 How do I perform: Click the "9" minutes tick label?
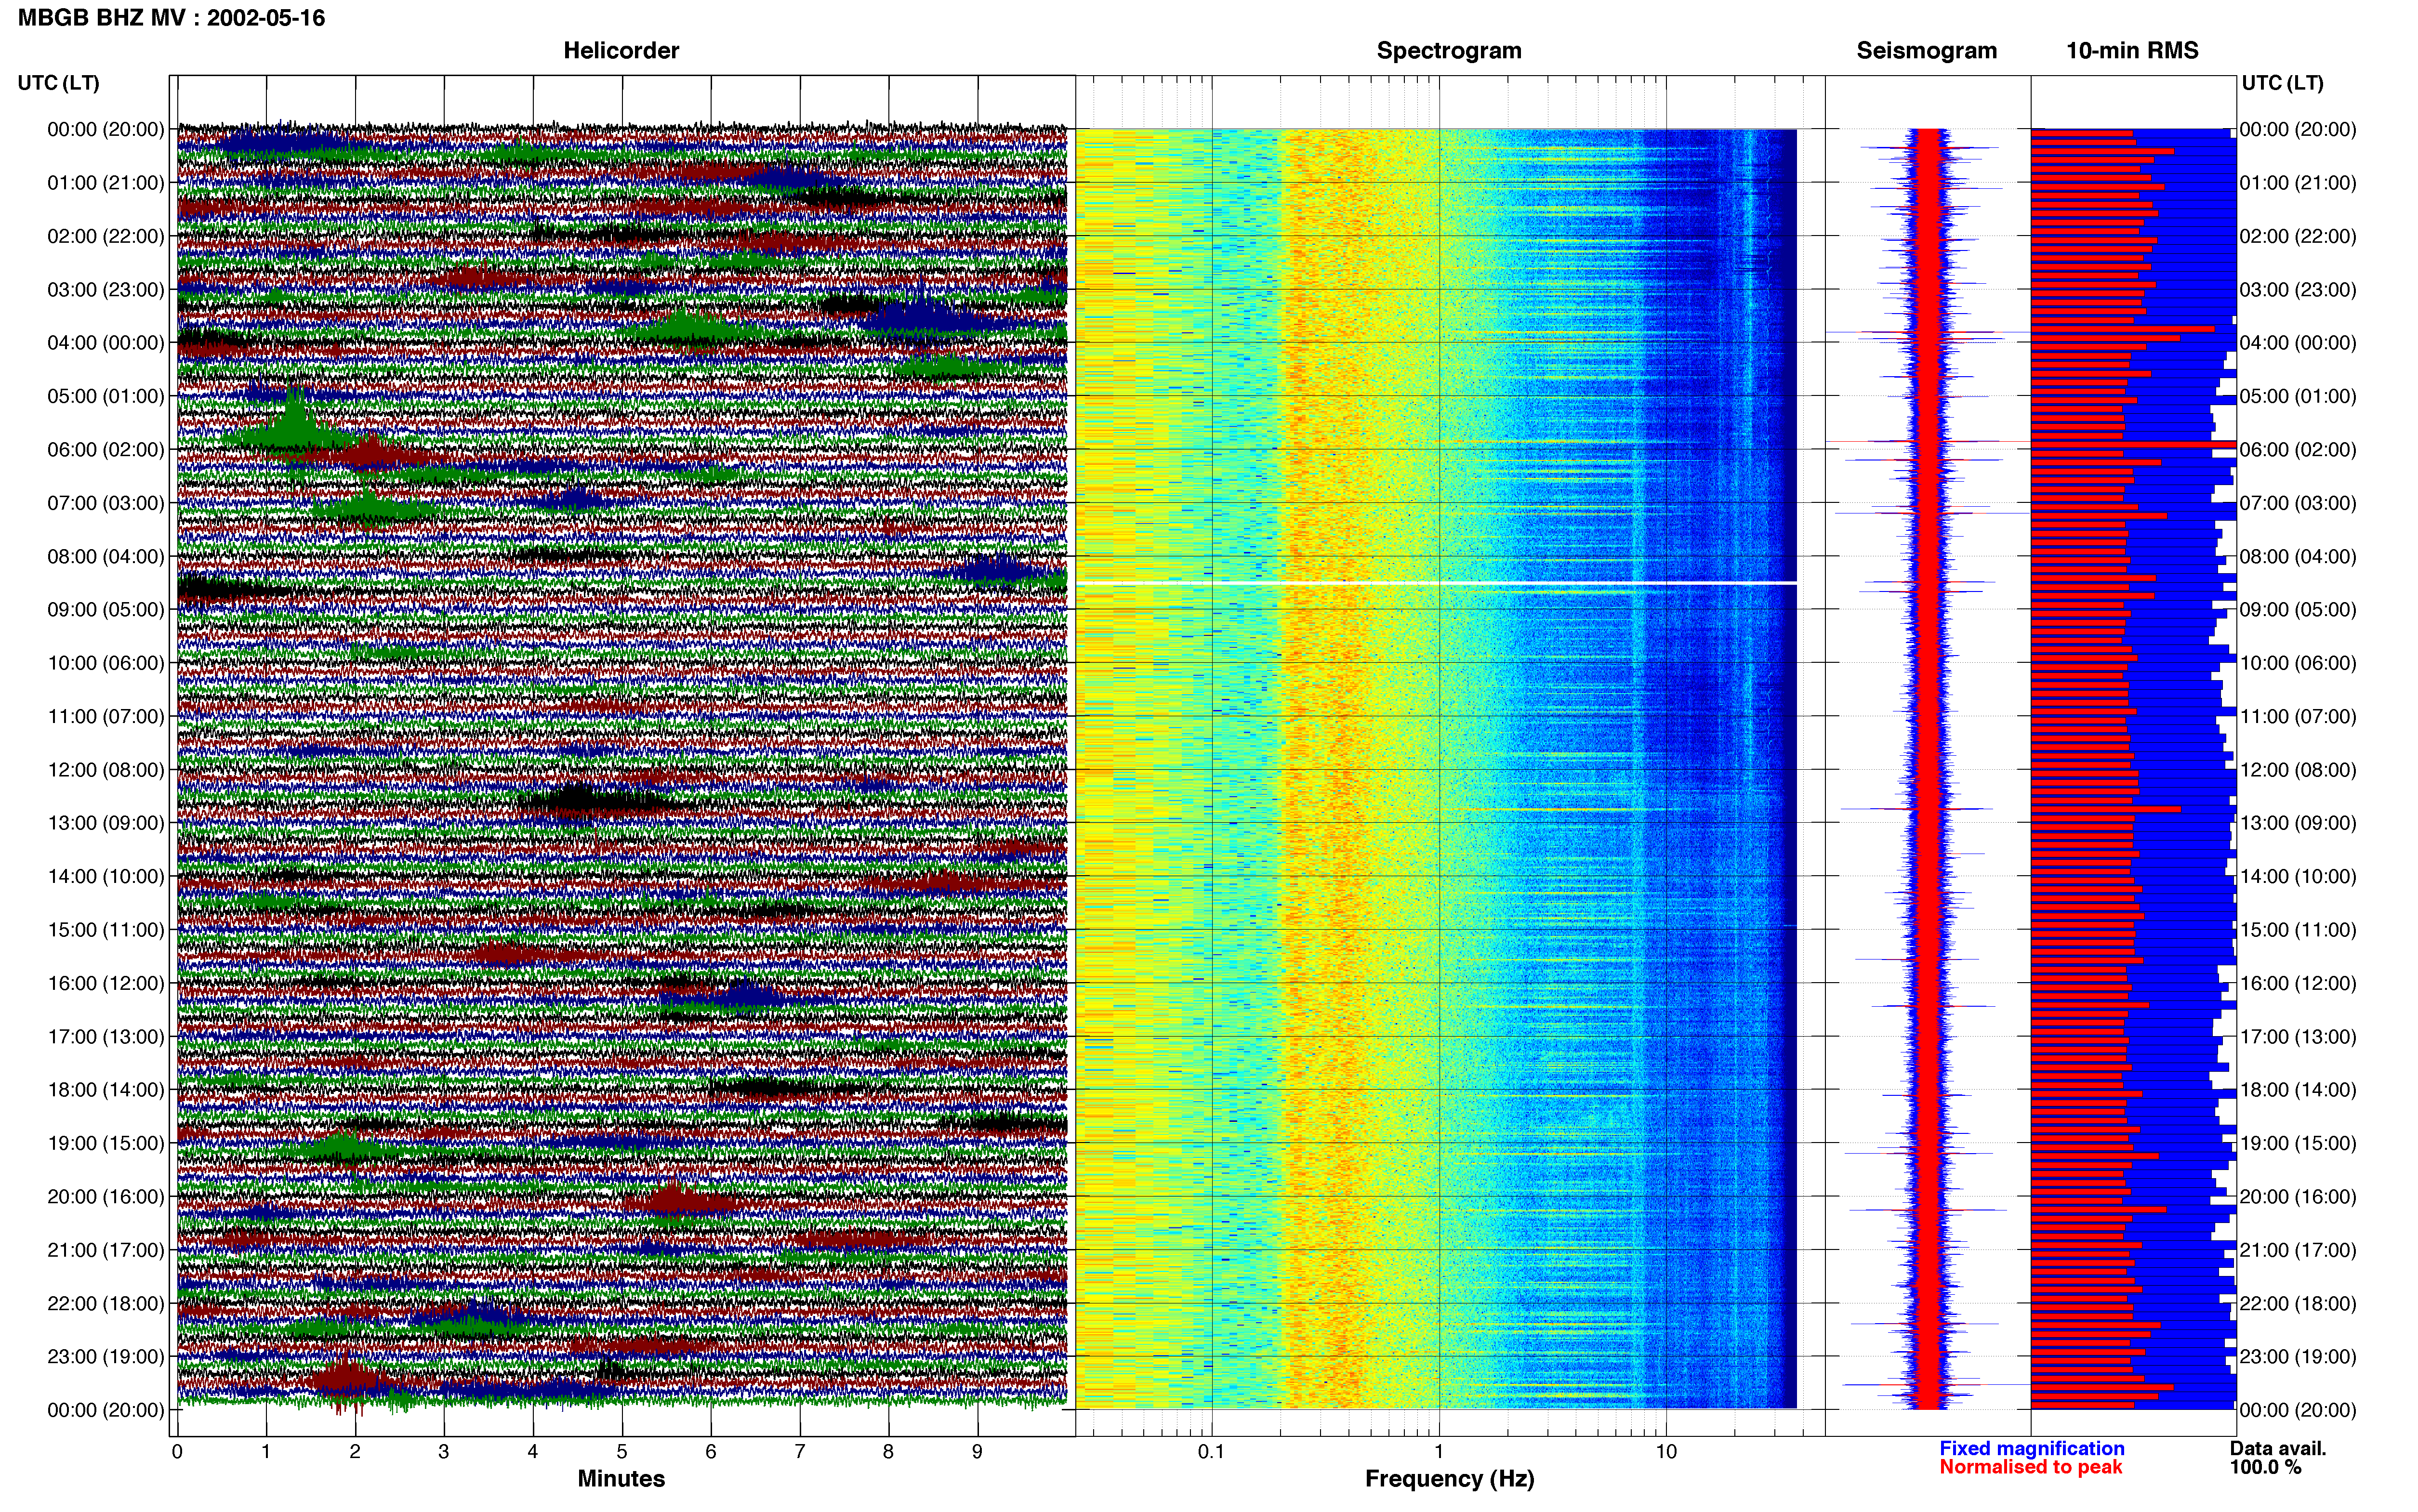click(x=977, y=1451)
